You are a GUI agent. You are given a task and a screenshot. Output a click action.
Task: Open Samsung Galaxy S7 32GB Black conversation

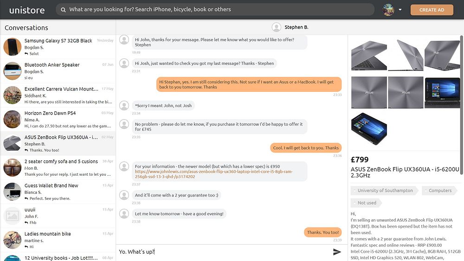point(58,47)
